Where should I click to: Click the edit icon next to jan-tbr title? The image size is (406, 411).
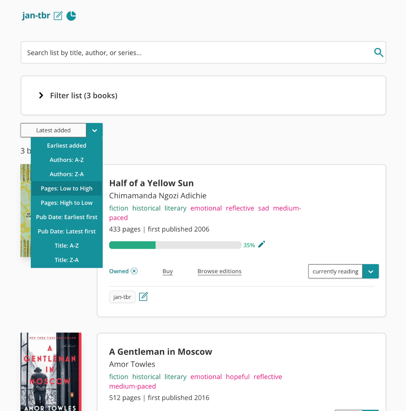click(x=58, y=16)
